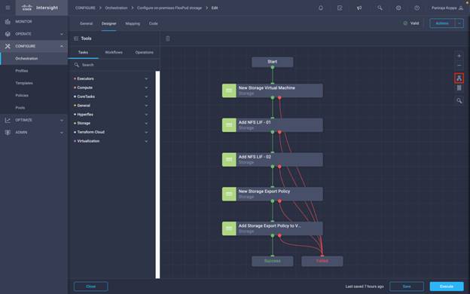This screenshot has height=294, width=470.
Task: Open the help question mark icon
Action: (x=417, y=8)
